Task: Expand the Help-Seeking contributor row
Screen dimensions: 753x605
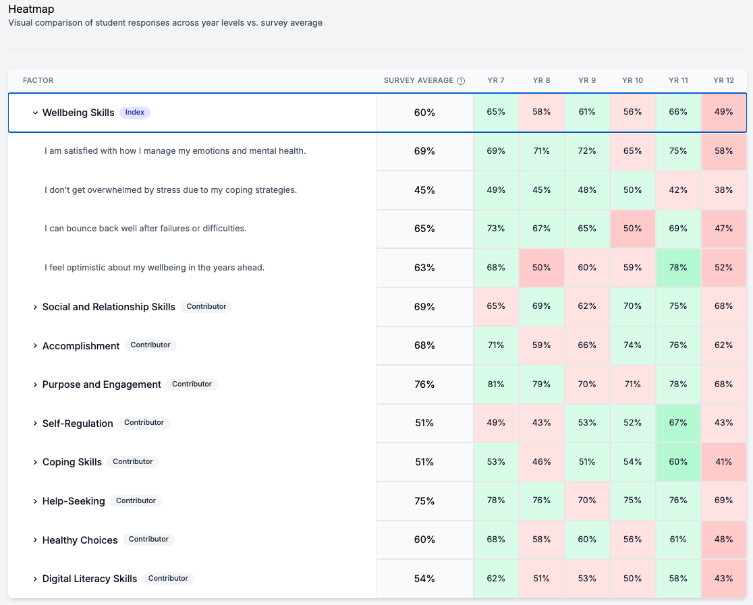Action: click(35, 500)
